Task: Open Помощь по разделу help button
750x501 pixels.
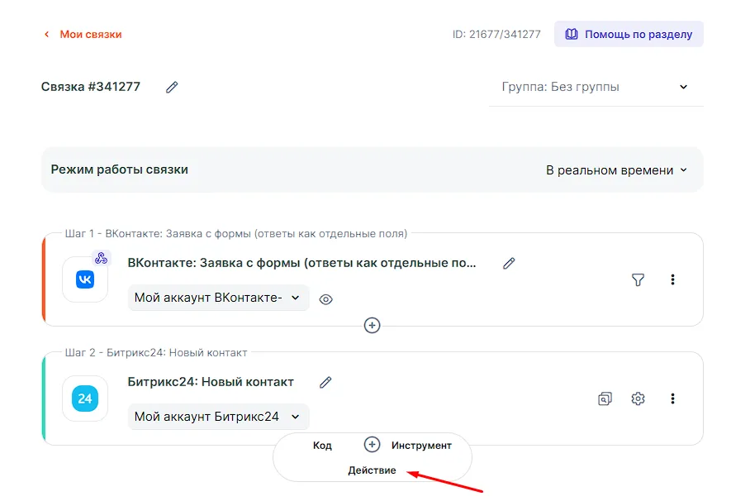Action: [x=629, y=34]
